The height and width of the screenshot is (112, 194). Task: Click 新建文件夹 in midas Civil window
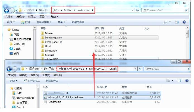[78, 22]
